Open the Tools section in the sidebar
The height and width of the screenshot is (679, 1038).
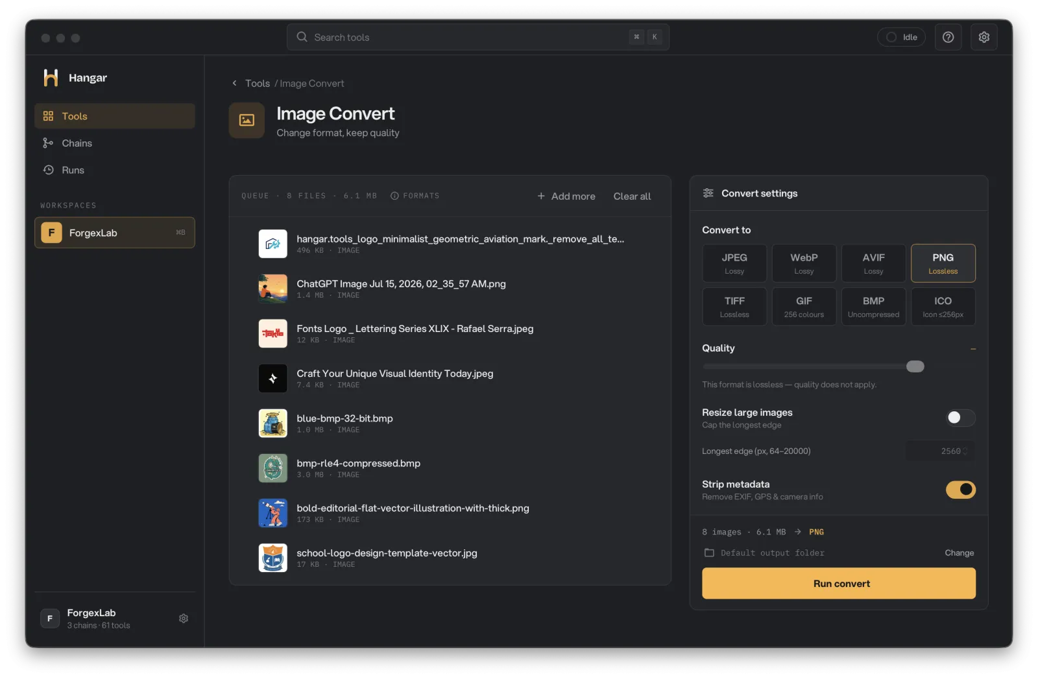pos(115,116)
